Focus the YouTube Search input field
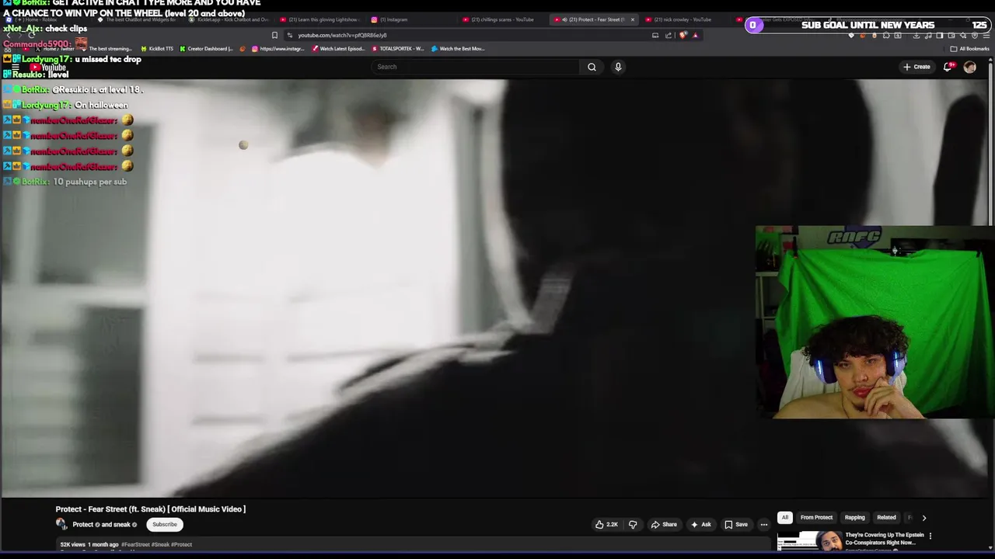Screen dimensions: 995x559 (476, 67)
